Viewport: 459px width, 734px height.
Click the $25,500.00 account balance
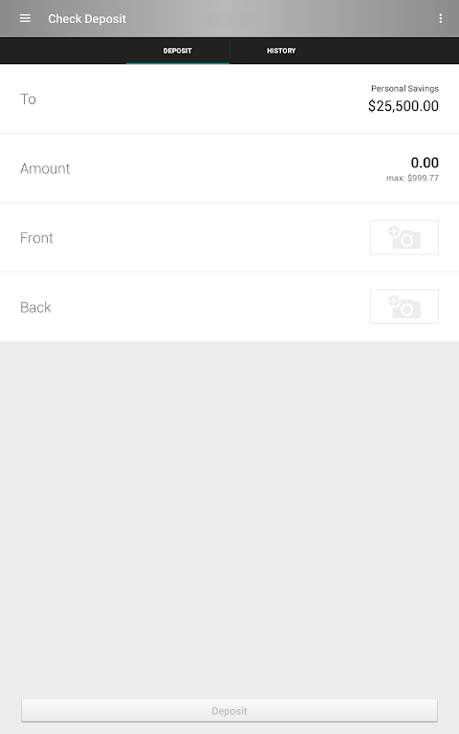pos(404,106)
